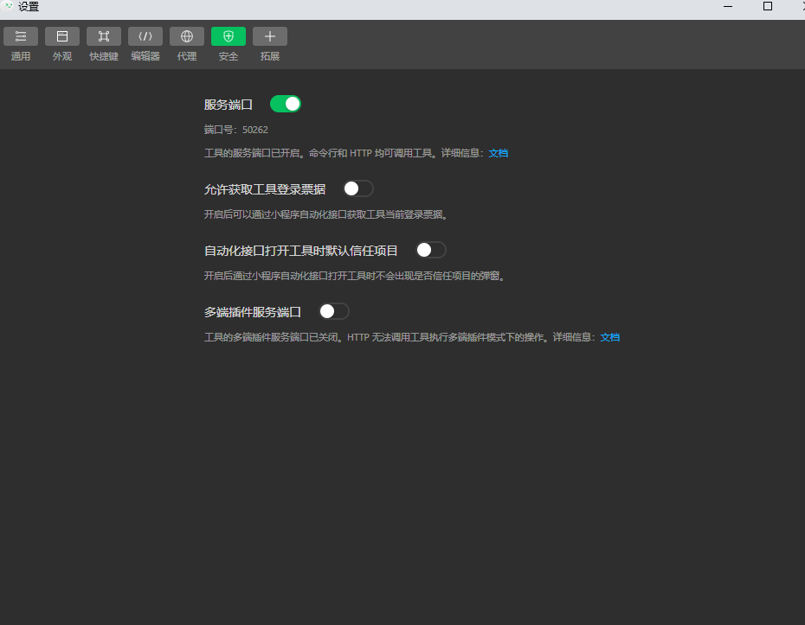The height and width of the screenshot is (625, 805).
Task: Switch to the 编辑器 settings tab
Action: (x=145, y=43)
